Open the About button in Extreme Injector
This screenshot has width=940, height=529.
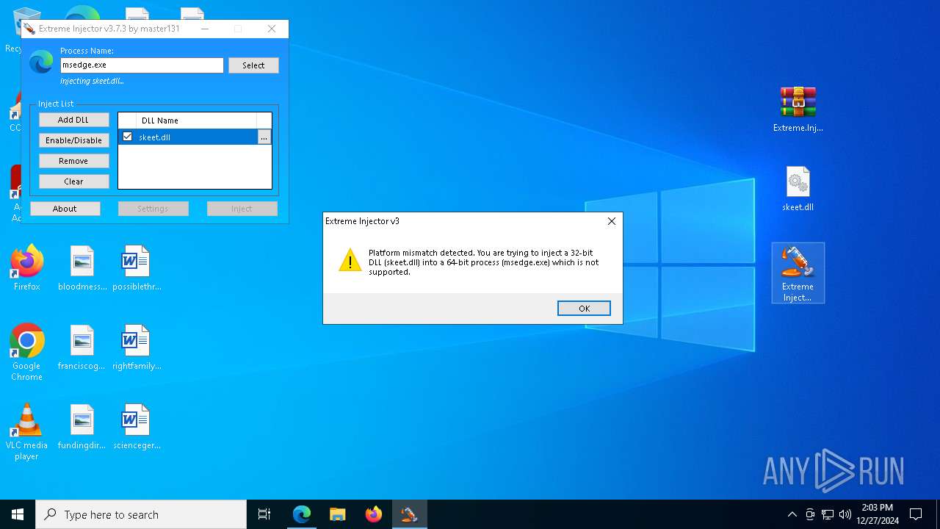tap(65, 209)
